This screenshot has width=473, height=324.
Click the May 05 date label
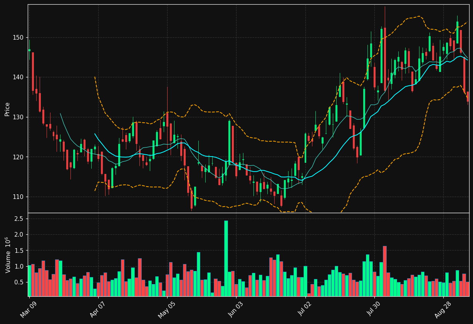167,309
